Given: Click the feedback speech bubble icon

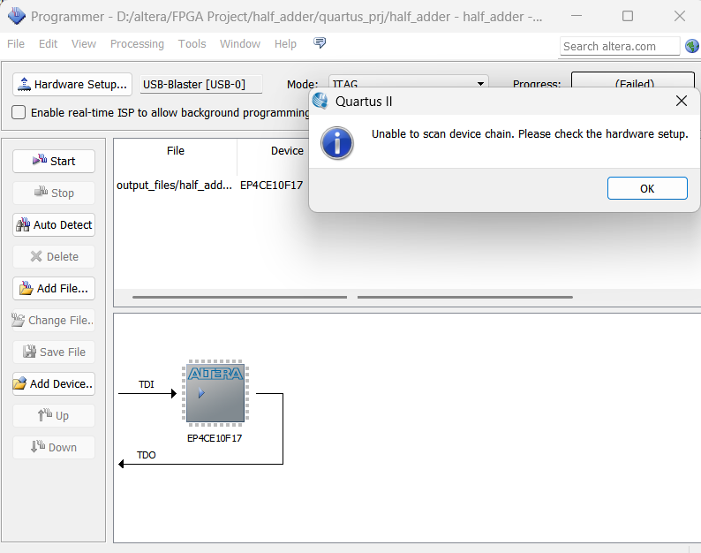Looking at the screenshot, I should coord(320,43).
